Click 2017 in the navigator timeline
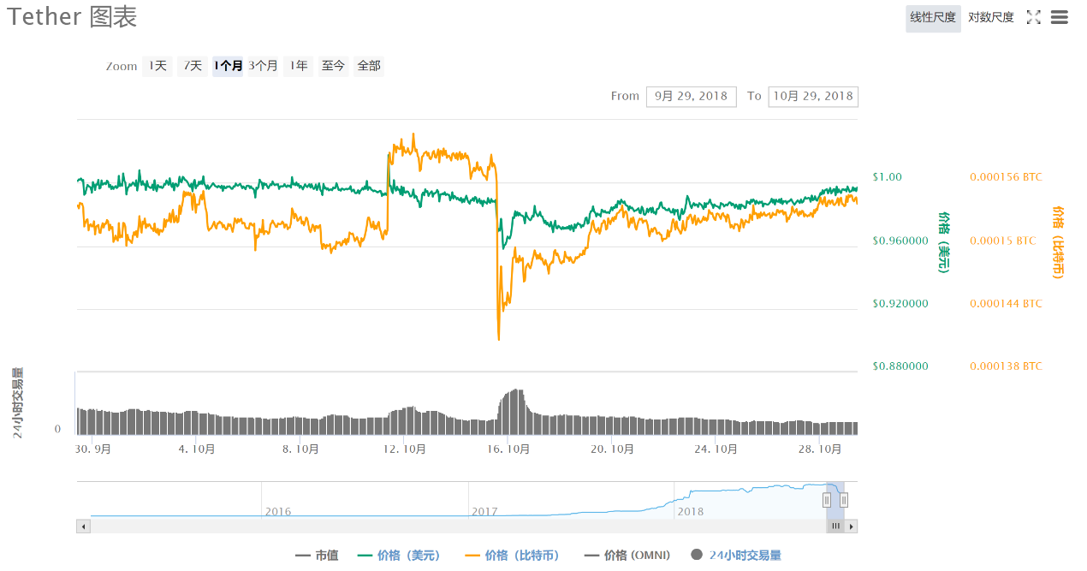1087x571 pixels. point(484,512)
